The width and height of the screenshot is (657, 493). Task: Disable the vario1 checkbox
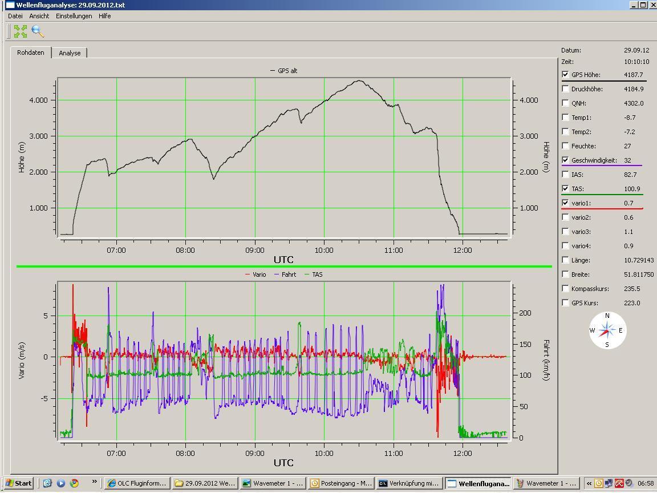(x=565, y=203)
